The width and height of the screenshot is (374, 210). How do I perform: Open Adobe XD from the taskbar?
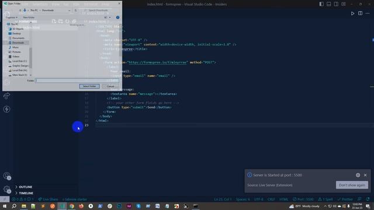click(x=129, y=206)
